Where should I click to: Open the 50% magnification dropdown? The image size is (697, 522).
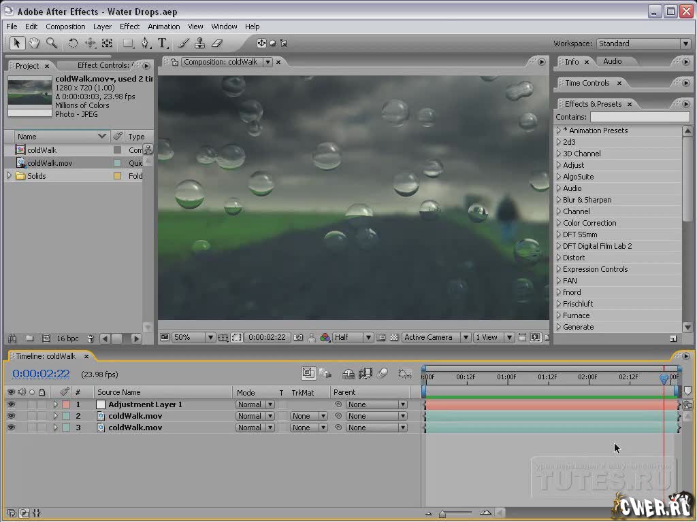pos(193,337)
